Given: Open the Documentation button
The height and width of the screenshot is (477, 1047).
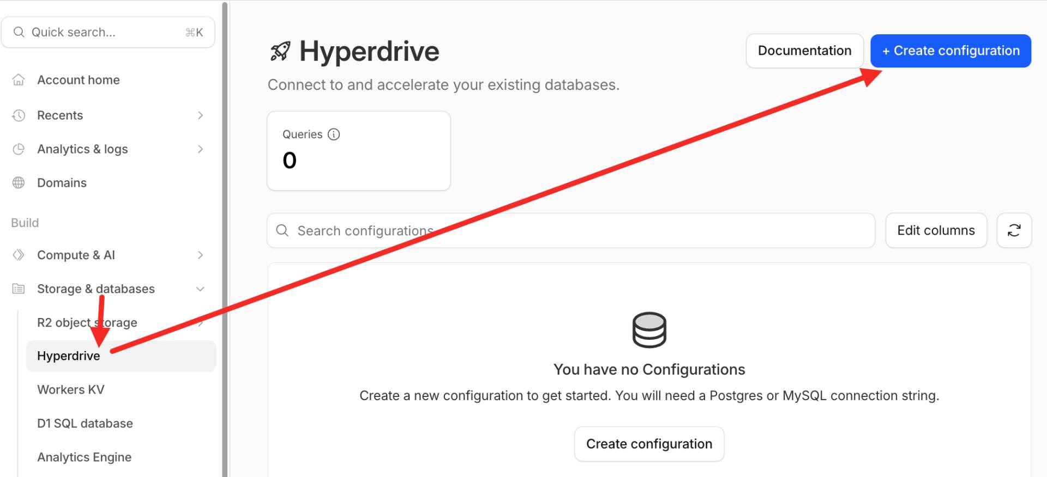Looking at the screenshot, I should 804,51.
